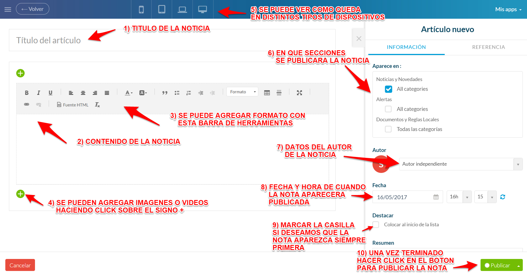Remove hyperlink from text
This screenshot has height=276, width=527.
point(39,104)
